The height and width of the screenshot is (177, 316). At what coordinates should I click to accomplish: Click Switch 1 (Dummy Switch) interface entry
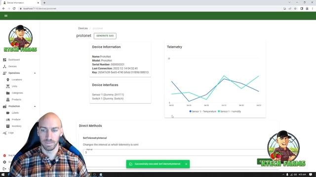(x=108, y=98)
